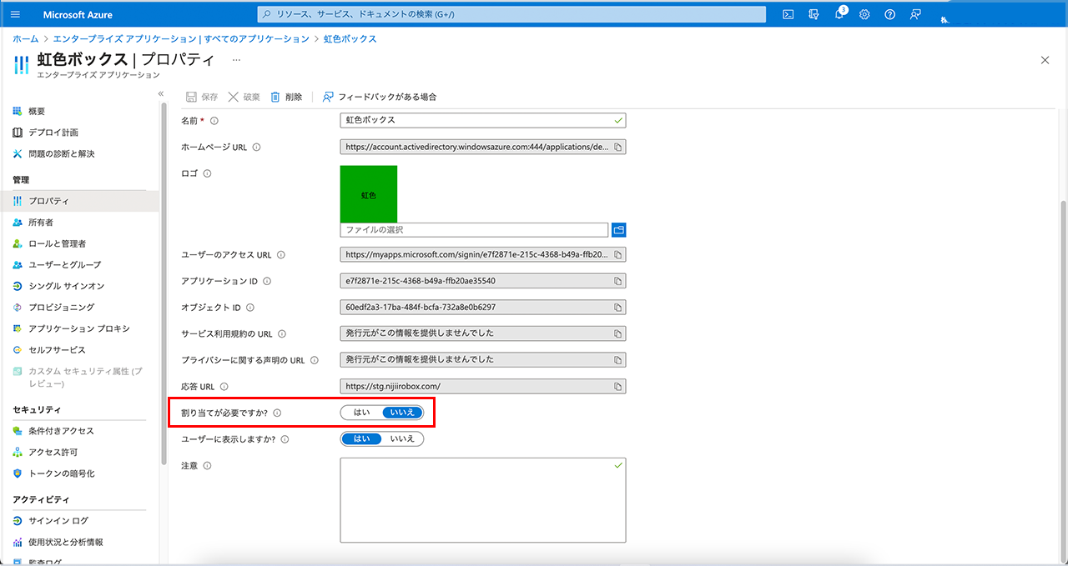Open the notifications bell icon
This screenshot has height=566, width=1068.
pos(839,14)
